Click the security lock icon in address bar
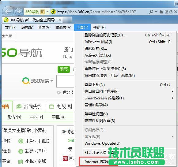Screen dimensions: 178x167 click(x=161, y=12)
